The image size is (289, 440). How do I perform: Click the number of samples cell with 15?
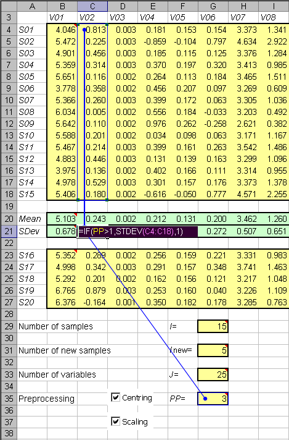click(213, 326)
